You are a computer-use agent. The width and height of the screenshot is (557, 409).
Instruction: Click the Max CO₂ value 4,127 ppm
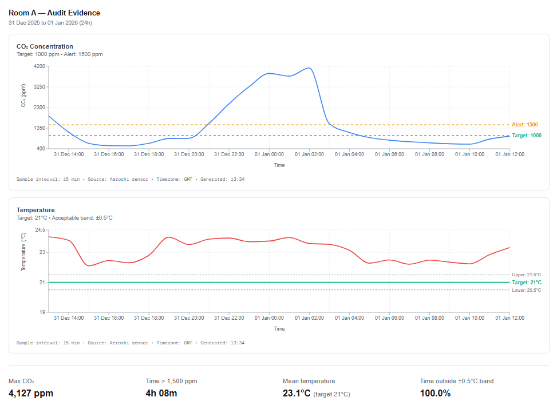click(31, 393)
